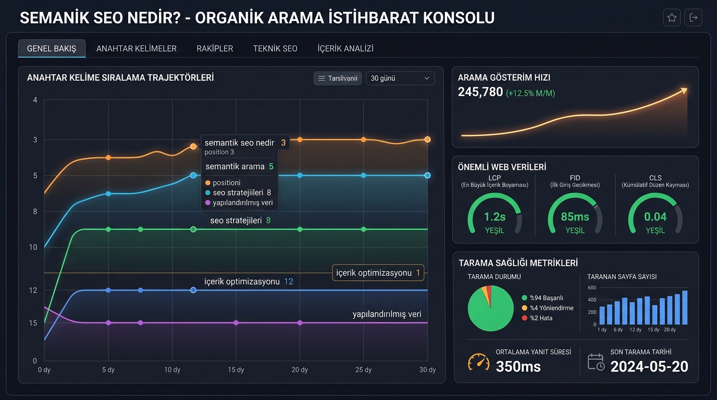This screenshot has height=400, width=717.
Task: Go to İÇERİK ANALİZİ tab
Action: 345,48
